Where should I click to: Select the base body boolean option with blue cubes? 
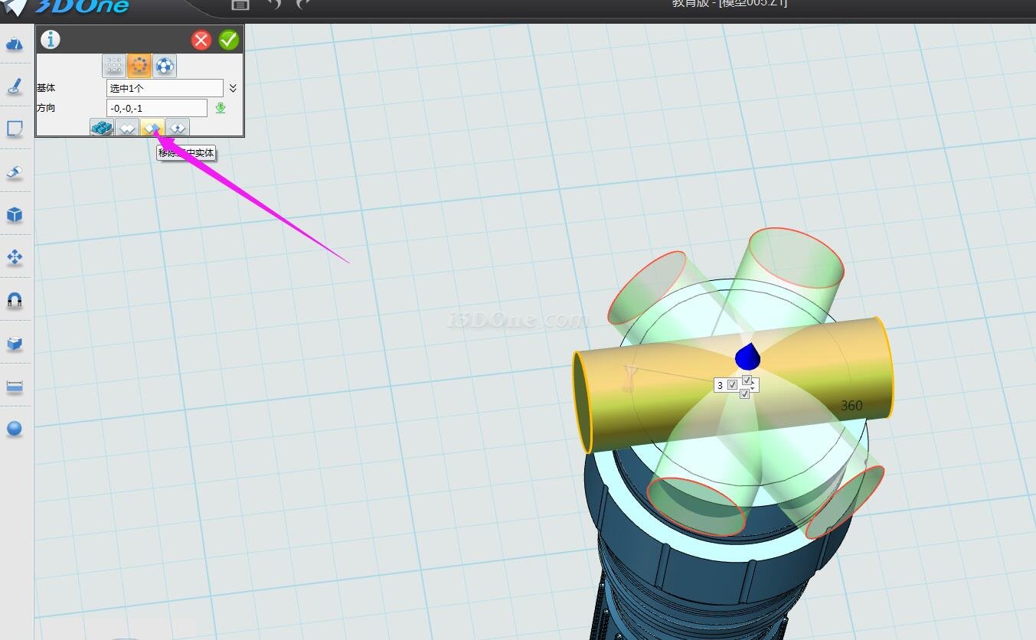tap(101, 128)
